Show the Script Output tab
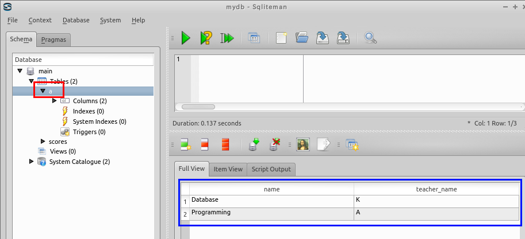 (x=271, y=169)
